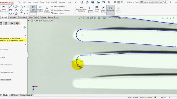Click the Undo icon

click(x=104, y=2)
